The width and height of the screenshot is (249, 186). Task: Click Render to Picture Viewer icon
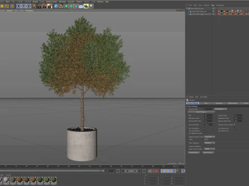[x=45, y=6]
